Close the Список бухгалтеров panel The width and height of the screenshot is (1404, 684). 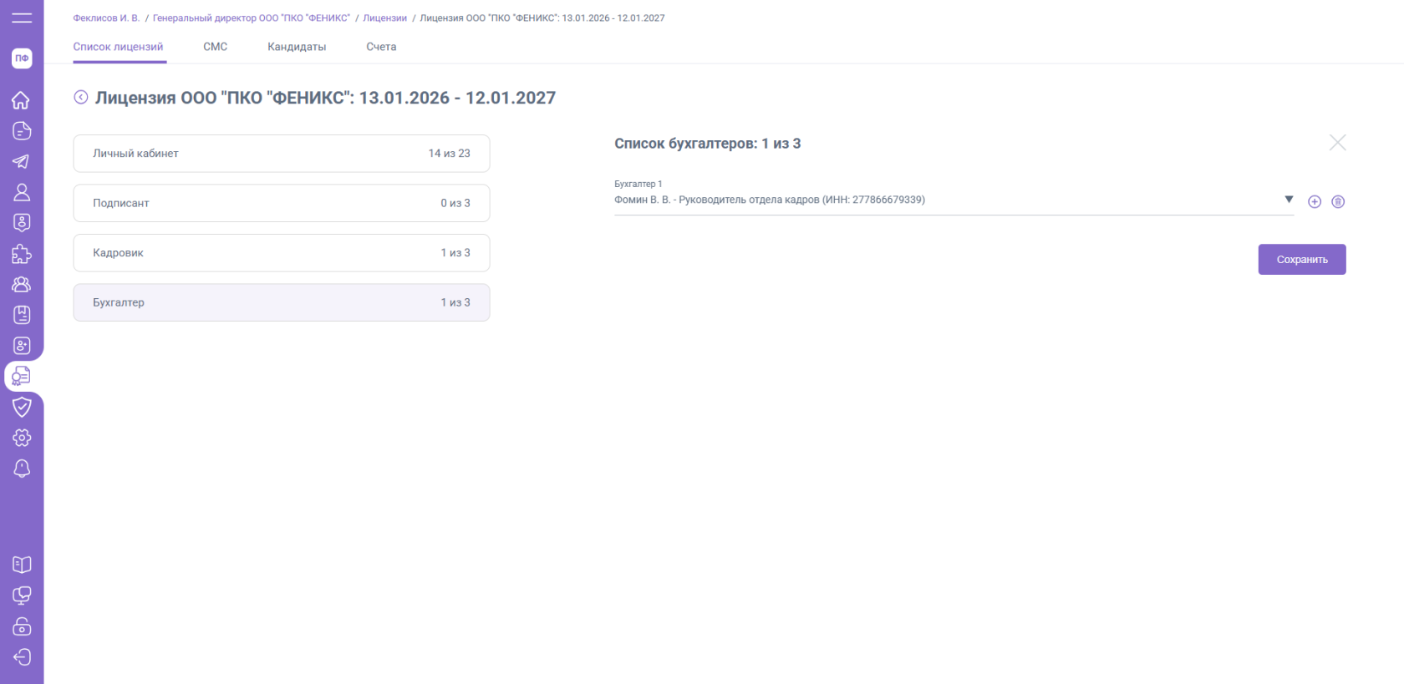1337,143
